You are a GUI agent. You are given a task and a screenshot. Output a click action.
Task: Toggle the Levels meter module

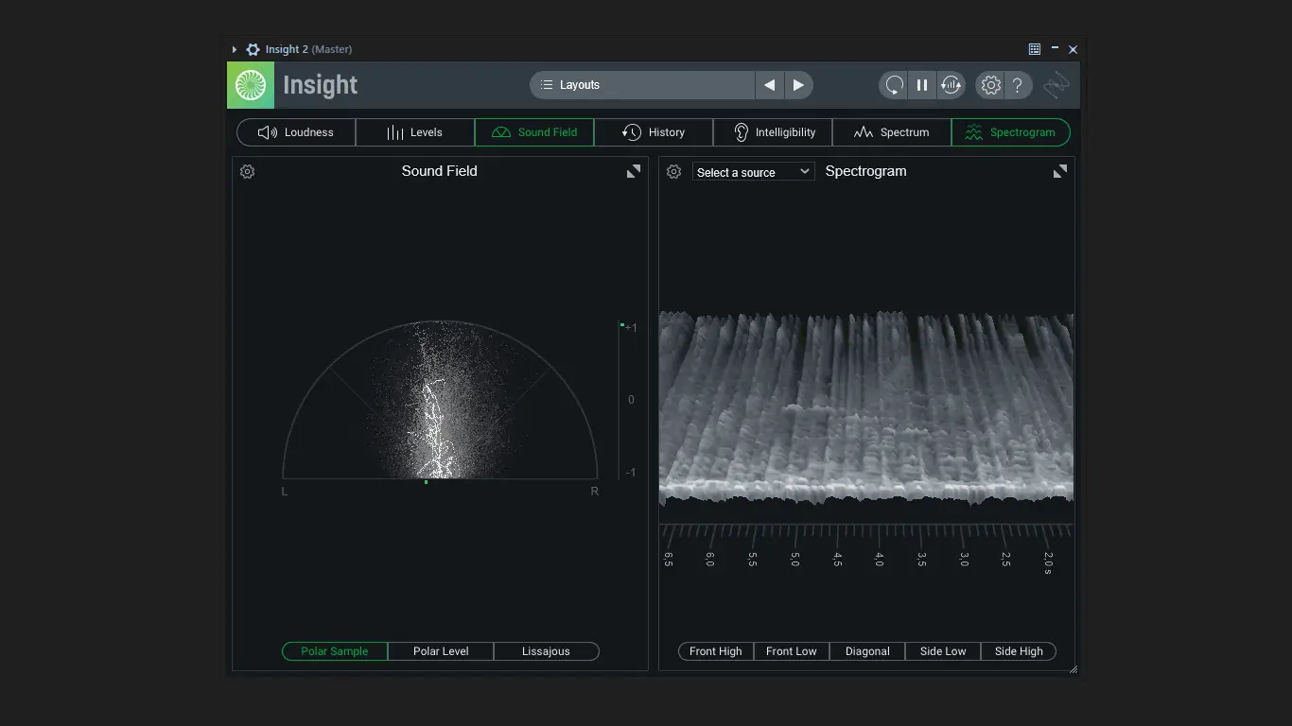tap(415, 132)
